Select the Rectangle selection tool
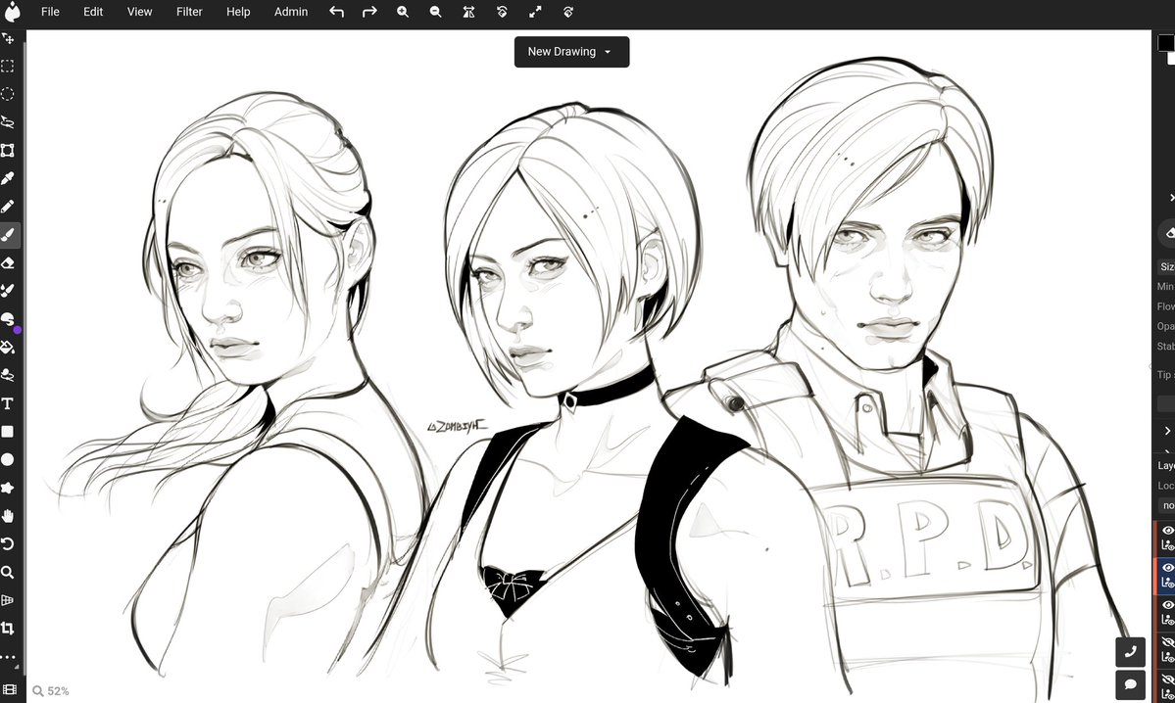This screenshot has width=1175, height=703. (x=8, y=66)
